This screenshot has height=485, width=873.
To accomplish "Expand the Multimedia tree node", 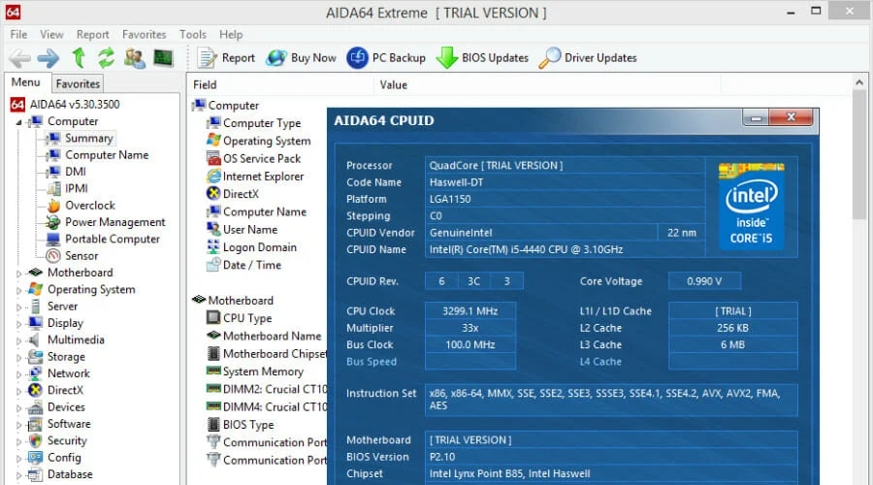I will (19, 340).
